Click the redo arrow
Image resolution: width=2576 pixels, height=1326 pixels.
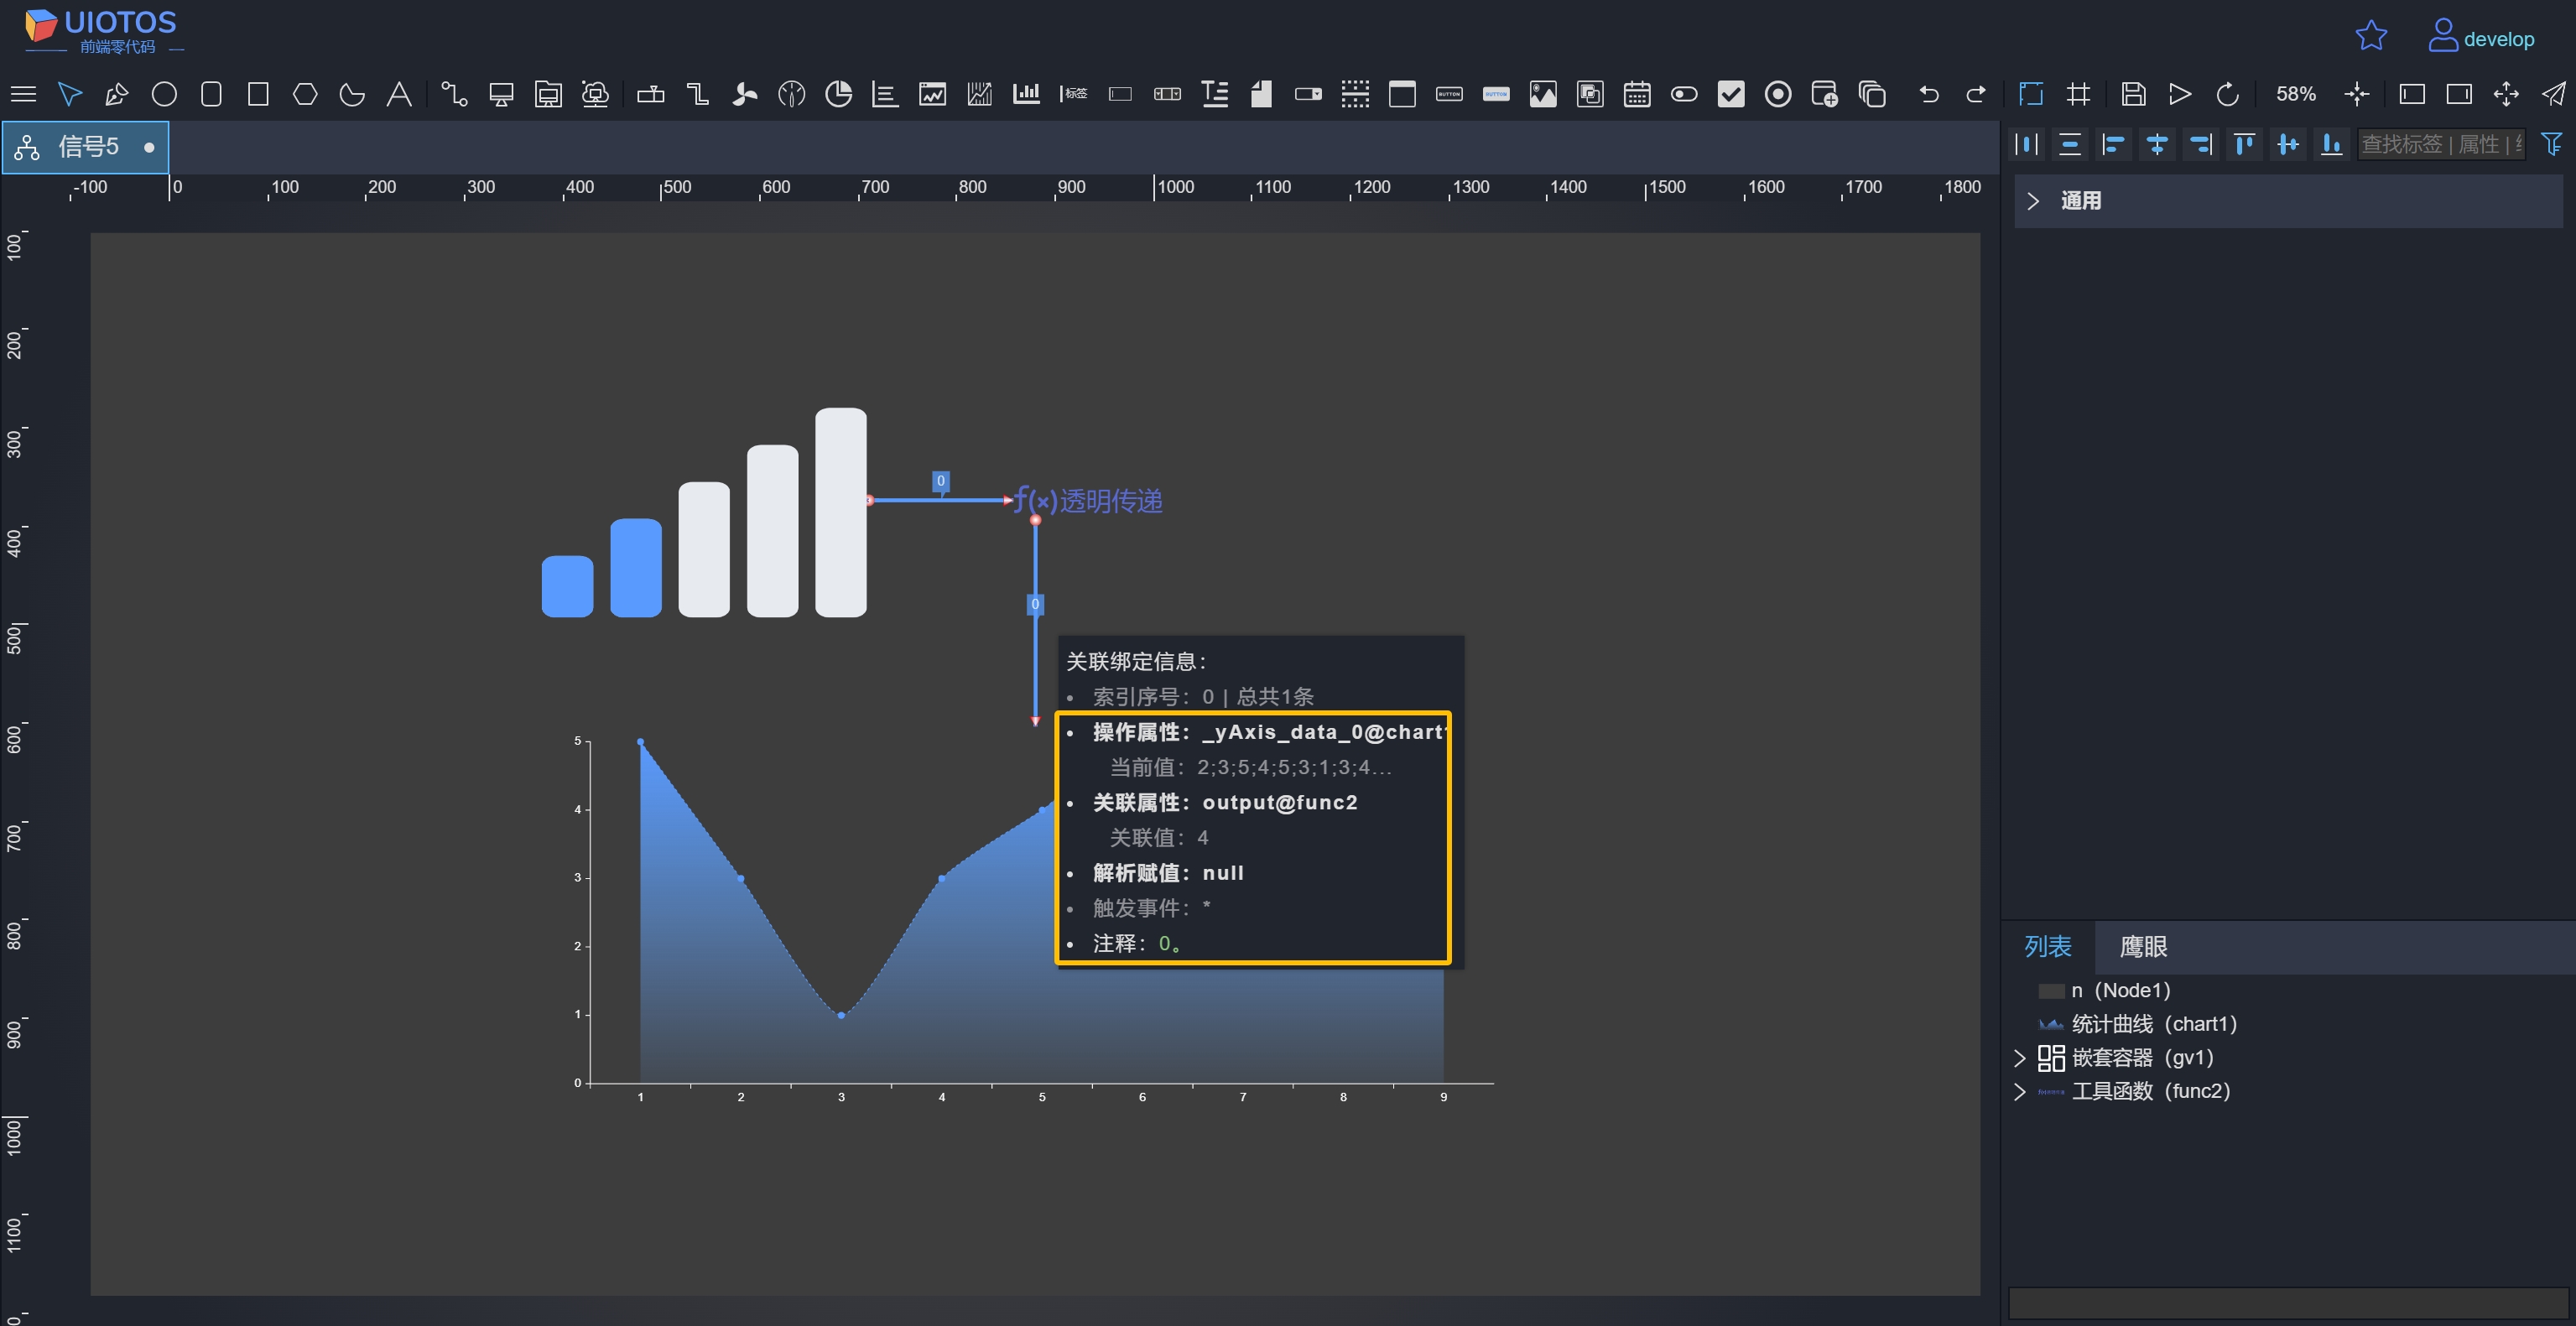1976,94
